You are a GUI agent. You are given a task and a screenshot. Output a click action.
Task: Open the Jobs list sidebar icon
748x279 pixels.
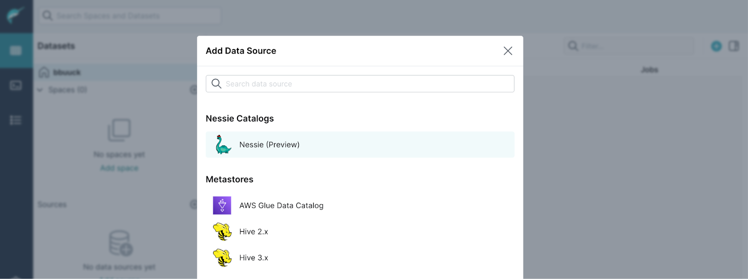[x=16, y=120]
